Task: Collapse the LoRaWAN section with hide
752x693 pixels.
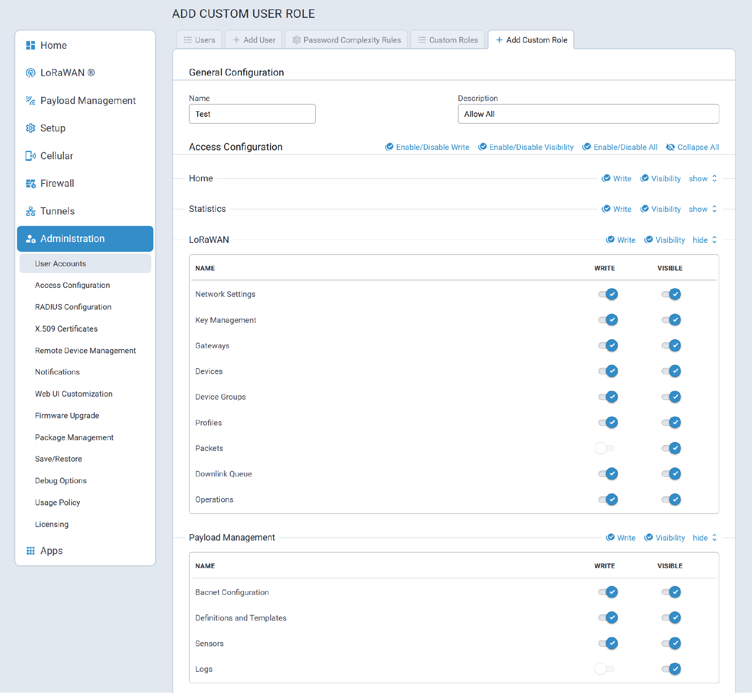Action: point(704,240)
